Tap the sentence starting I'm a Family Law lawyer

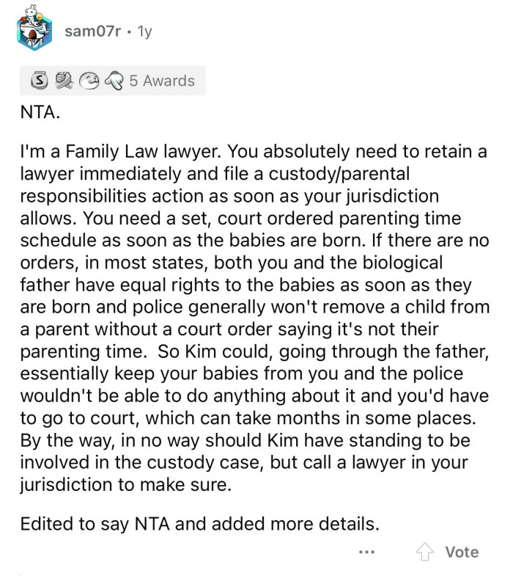coord(120,151)
